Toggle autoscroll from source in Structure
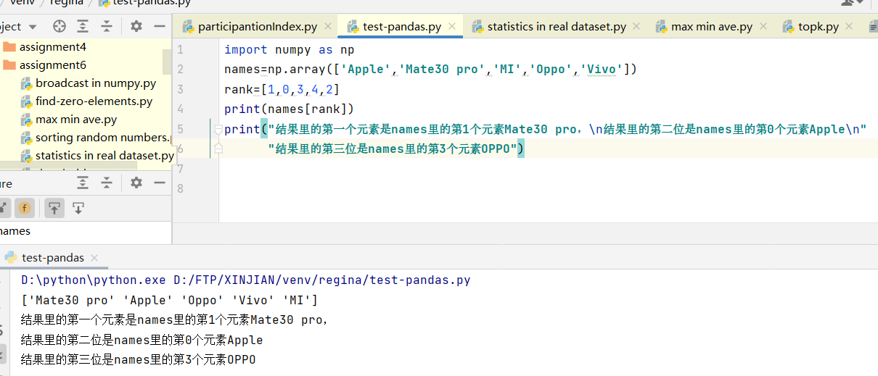 (x=78, y=209)
